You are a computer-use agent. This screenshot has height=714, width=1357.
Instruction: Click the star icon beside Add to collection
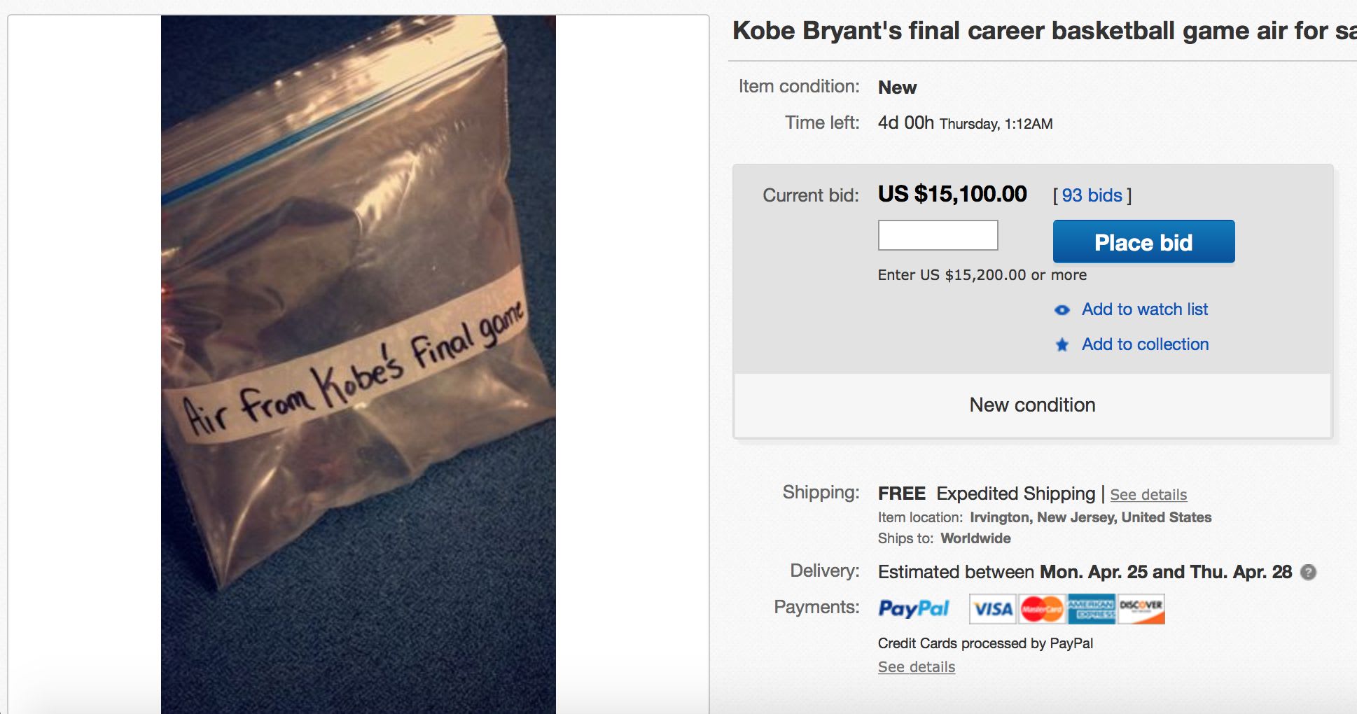click(1062, 344)
